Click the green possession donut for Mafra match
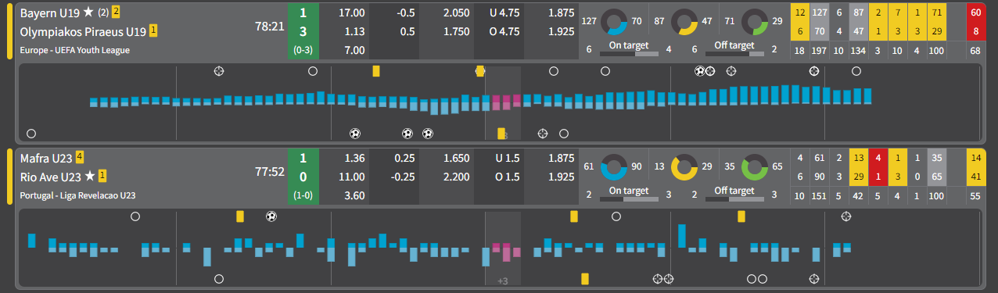This screenshot has width=998, height=293. click(x=755, y=166)
